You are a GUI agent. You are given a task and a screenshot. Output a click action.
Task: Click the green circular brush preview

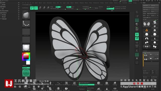26,73
